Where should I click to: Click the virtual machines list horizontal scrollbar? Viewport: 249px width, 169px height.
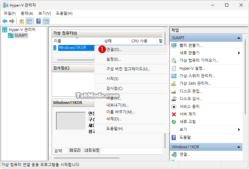(76, 60)
